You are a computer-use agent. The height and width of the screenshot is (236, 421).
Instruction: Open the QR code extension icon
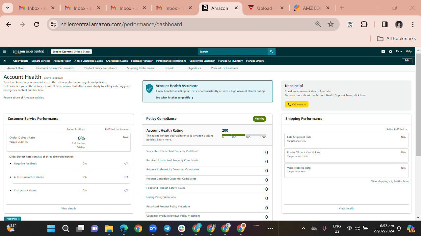(350, 24)
